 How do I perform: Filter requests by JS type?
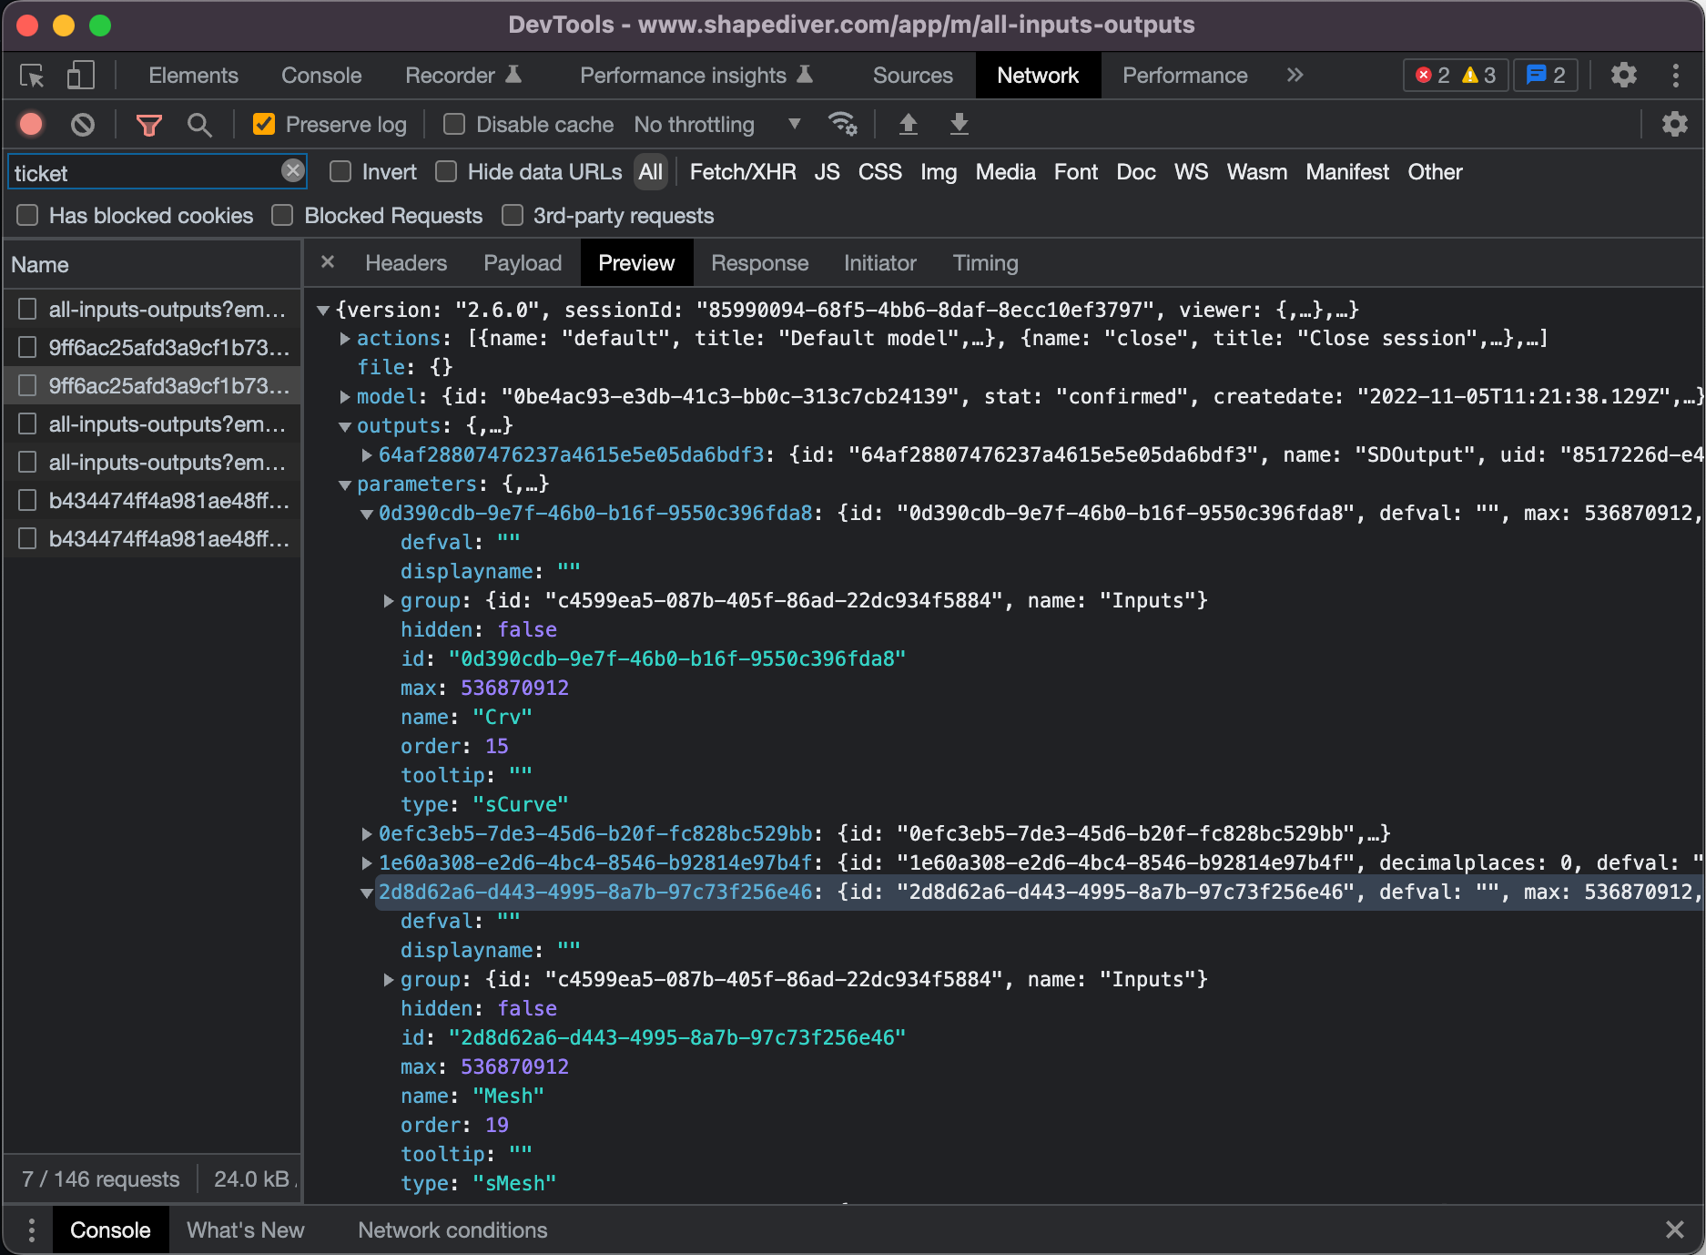[826, 172]
